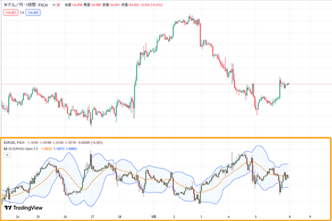Click the orange BB basis value 1.10233
The image size is (332, 221).
[x=46, y=148]
